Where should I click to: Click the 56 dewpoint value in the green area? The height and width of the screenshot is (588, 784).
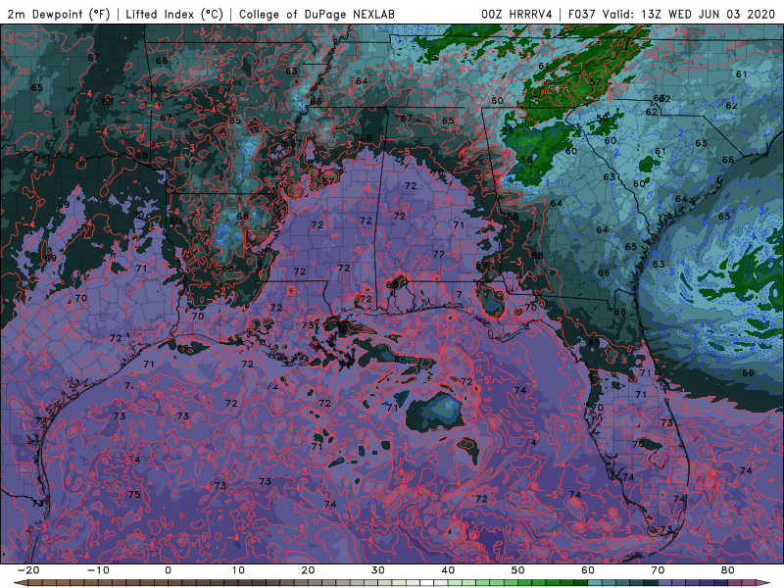click(x=526, y=160)
